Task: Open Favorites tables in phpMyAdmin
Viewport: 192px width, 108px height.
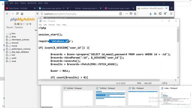Action: pos(19,27)
